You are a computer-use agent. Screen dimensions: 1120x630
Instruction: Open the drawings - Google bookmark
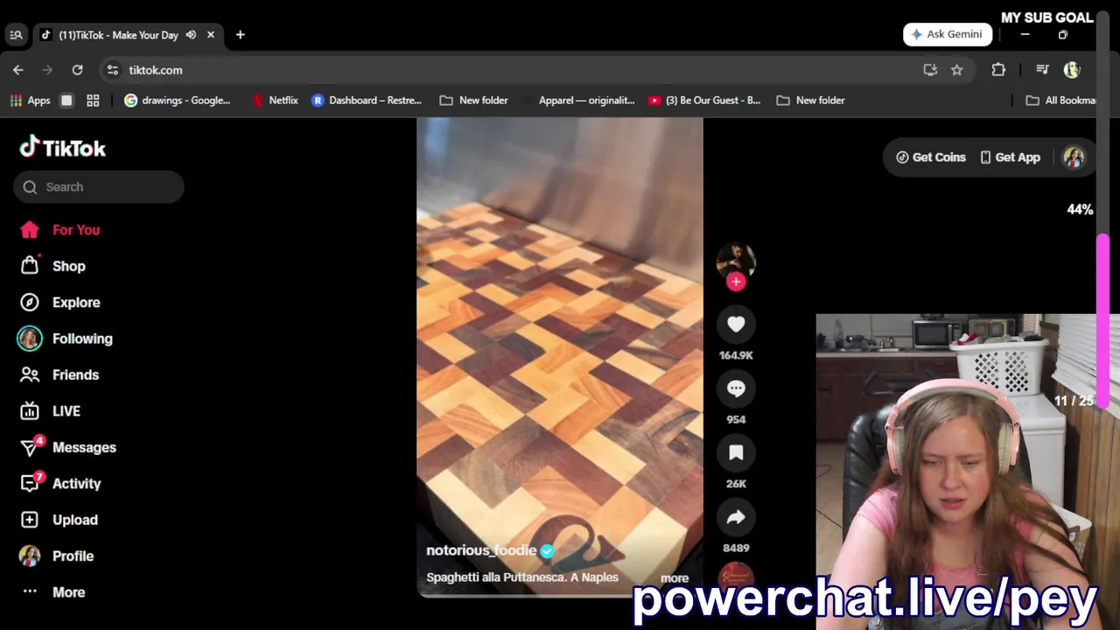178,101
